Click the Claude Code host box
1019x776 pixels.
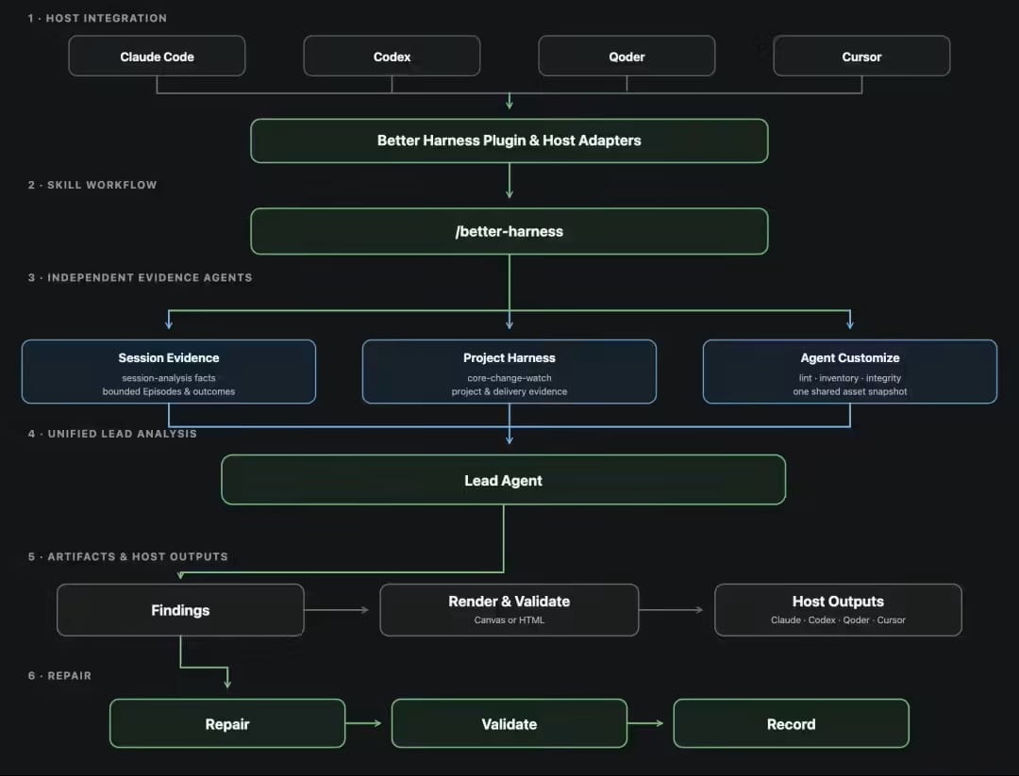pyautogui.click(x=157, y=56)
